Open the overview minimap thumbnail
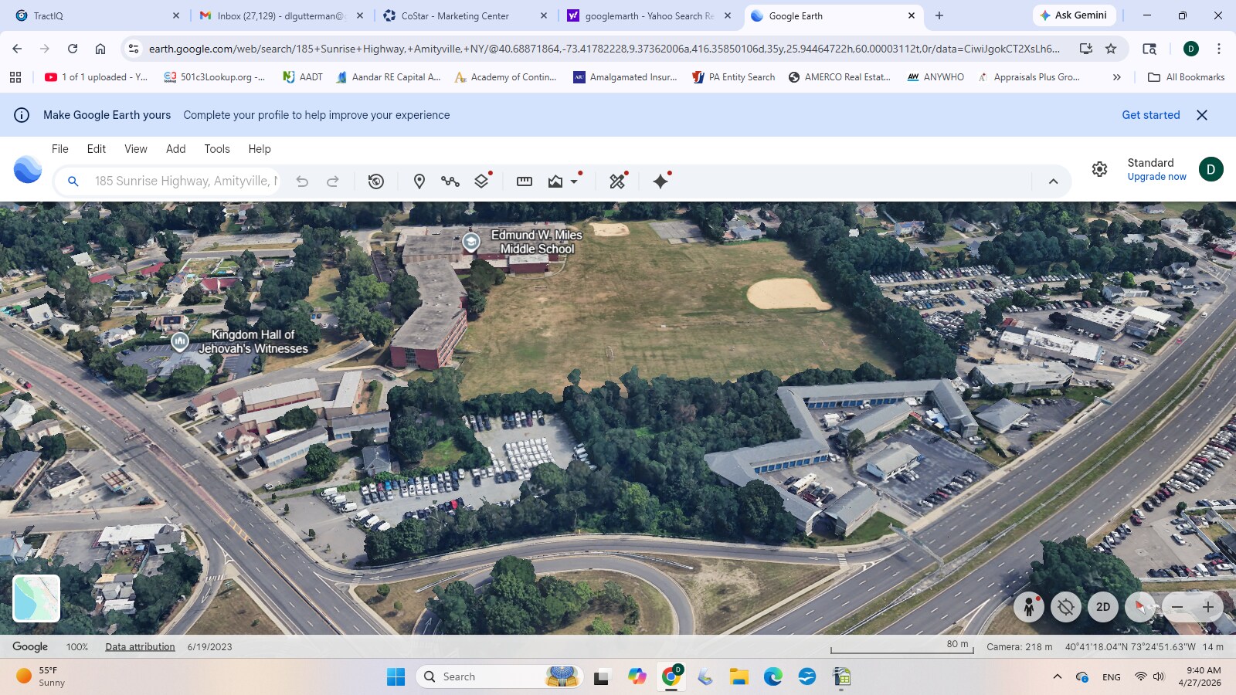1236x695 pixels. (x=36, y=598)
